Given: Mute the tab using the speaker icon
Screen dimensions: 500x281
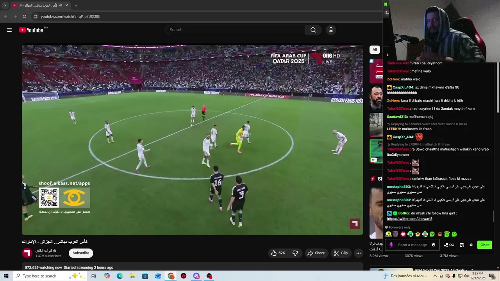Looking at the screenshot, I should click(x=60, y=5).
